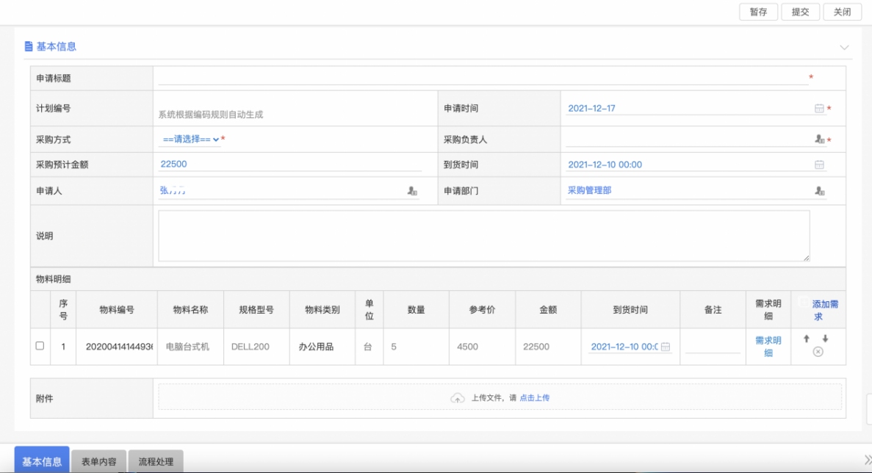Open person picker for 采购负责人
The image size is (872, 473).
tap(819, 140)
